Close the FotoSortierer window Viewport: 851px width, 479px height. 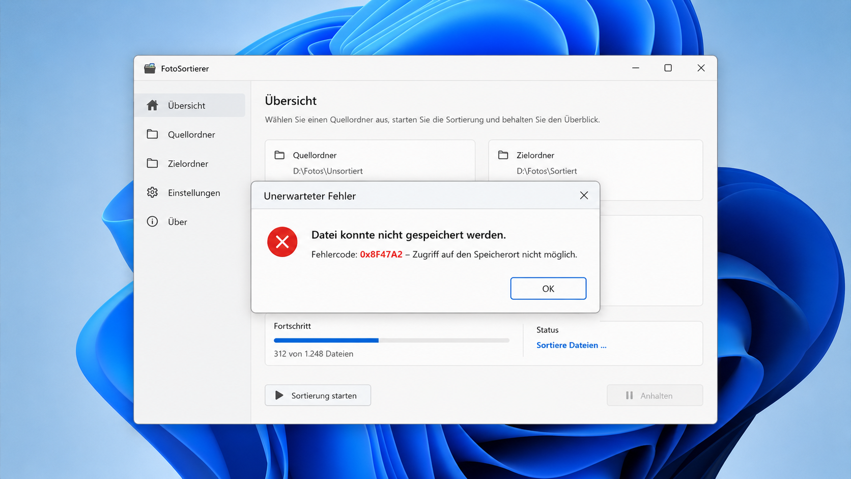coord(701,68)
